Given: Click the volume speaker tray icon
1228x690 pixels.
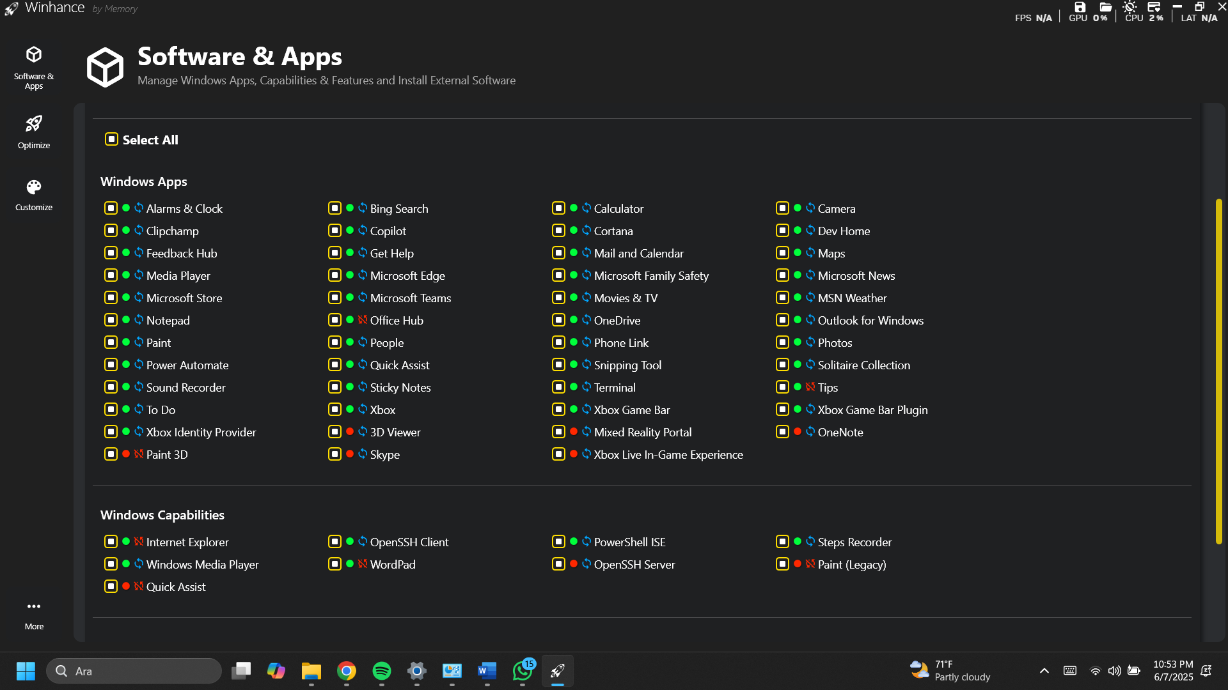Looking at the screenshot, I should tap(1114, 671).
